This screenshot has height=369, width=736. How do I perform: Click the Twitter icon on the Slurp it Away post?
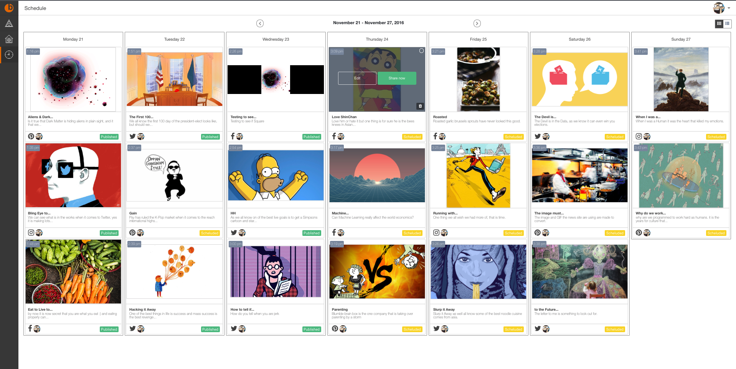click(436, 328)
